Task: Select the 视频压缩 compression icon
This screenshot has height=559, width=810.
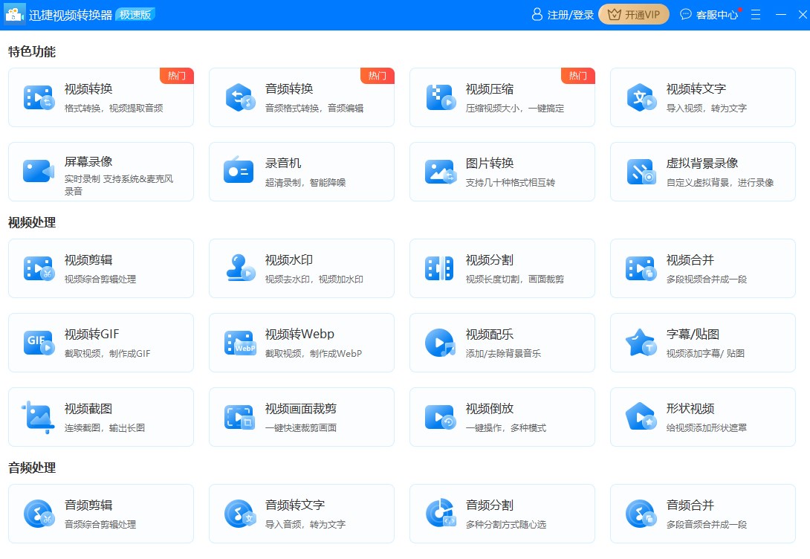Action: point(441,97)
